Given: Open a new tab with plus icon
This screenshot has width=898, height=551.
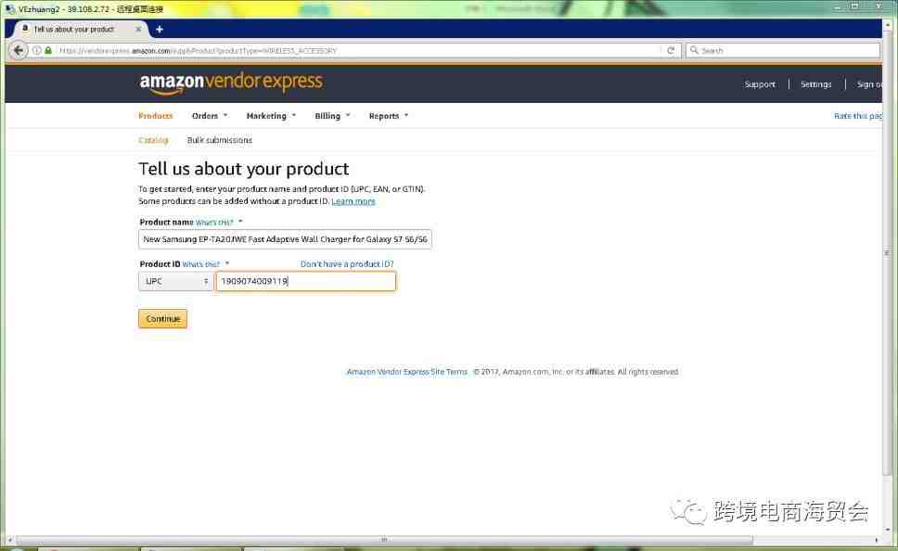Looking at the screenshot, I should click(160, 29).
